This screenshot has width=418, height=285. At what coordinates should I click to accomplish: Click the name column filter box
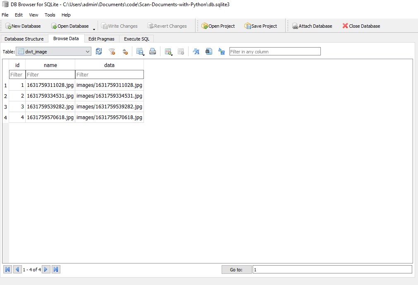(50, 75)
